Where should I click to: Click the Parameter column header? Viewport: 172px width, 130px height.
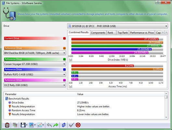[40, 94]
